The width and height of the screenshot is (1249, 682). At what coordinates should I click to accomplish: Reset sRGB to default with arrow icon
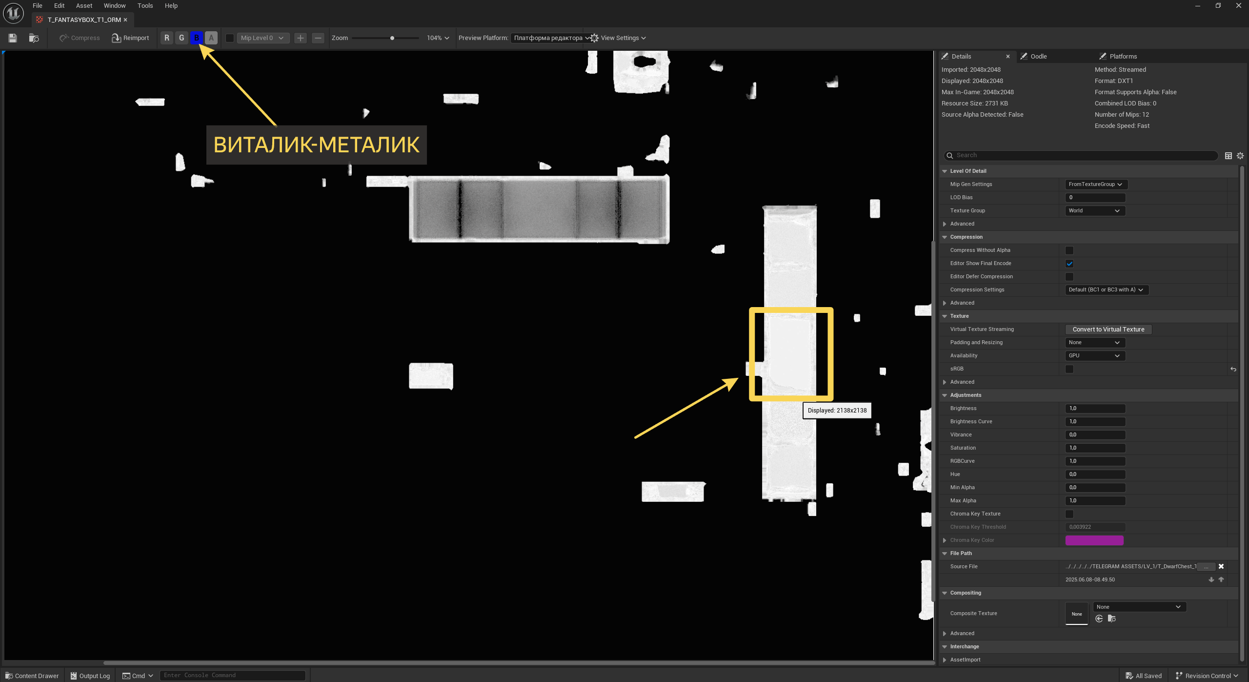click(x=1233, y=369)
